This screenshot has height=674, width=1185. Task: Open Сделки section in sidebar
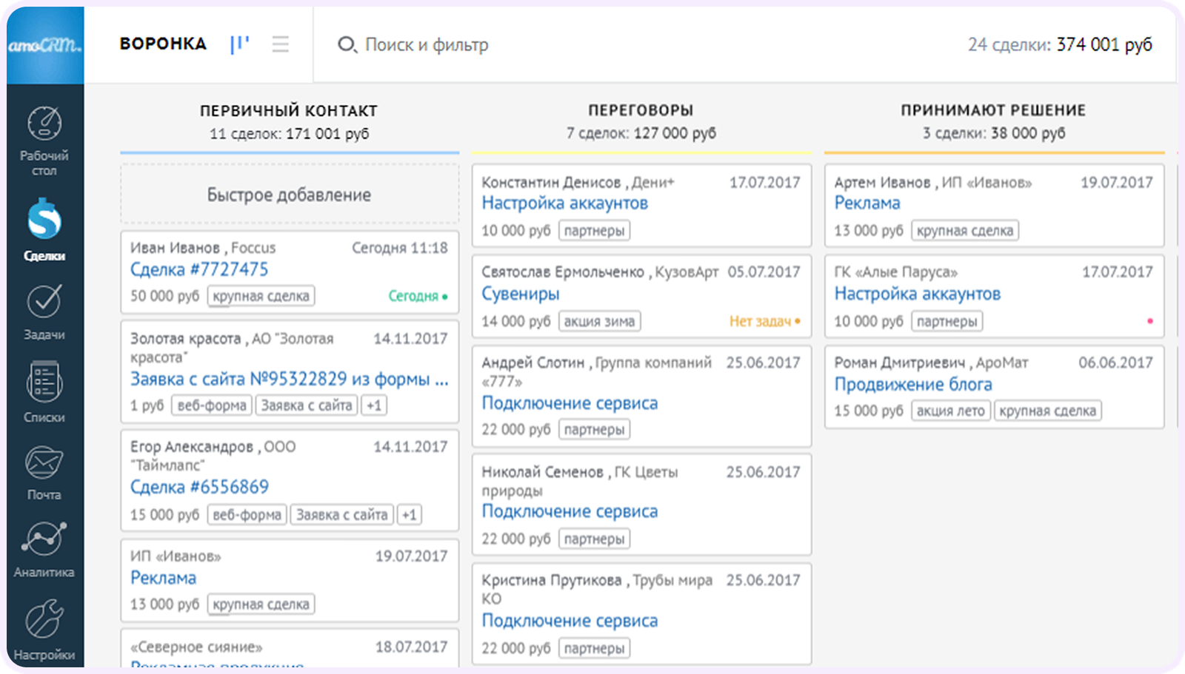(x=44, y=229)
